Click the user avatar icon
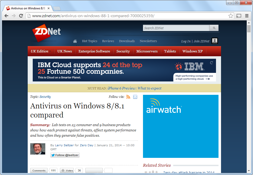The height and width of the screenshot is (175, 253). pyautogui.click(x=214, y=41)
